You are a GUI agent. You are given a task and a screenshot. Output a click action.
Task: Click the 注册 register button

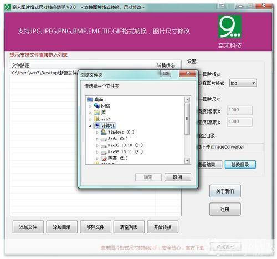pyautogui.click(x=225, y=209)
